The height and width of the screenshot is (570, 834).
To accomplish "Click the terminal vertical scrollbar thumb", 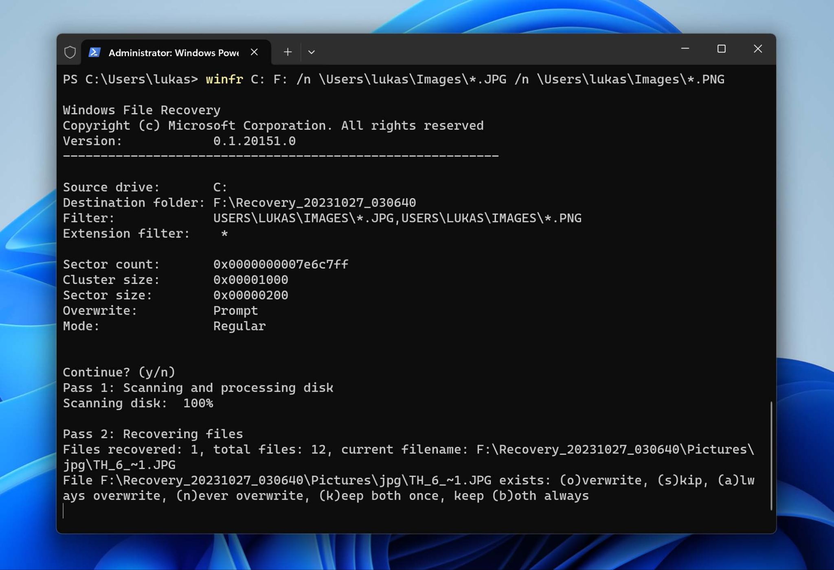I will (x=771, y=456).
